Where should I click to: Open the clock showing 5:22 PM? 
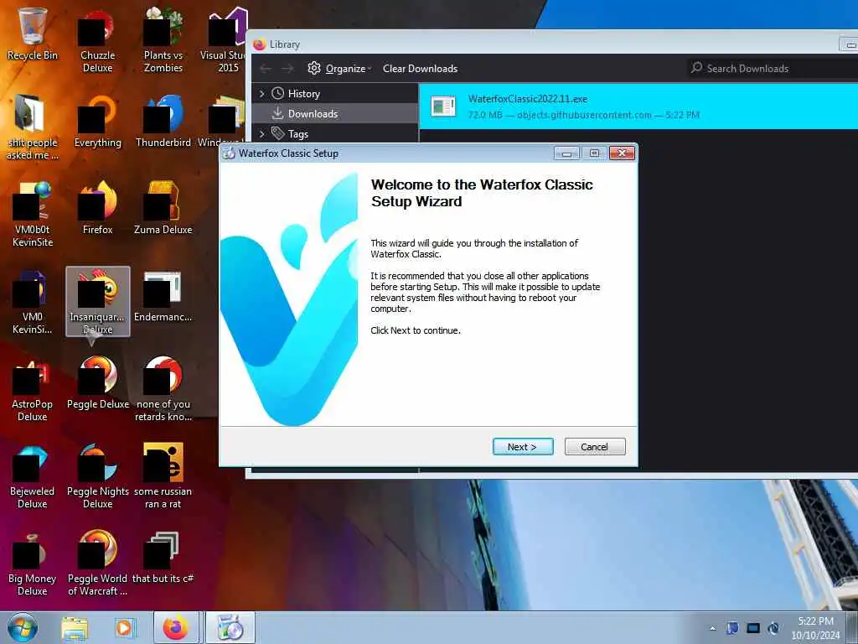click(x=814, y=628)
